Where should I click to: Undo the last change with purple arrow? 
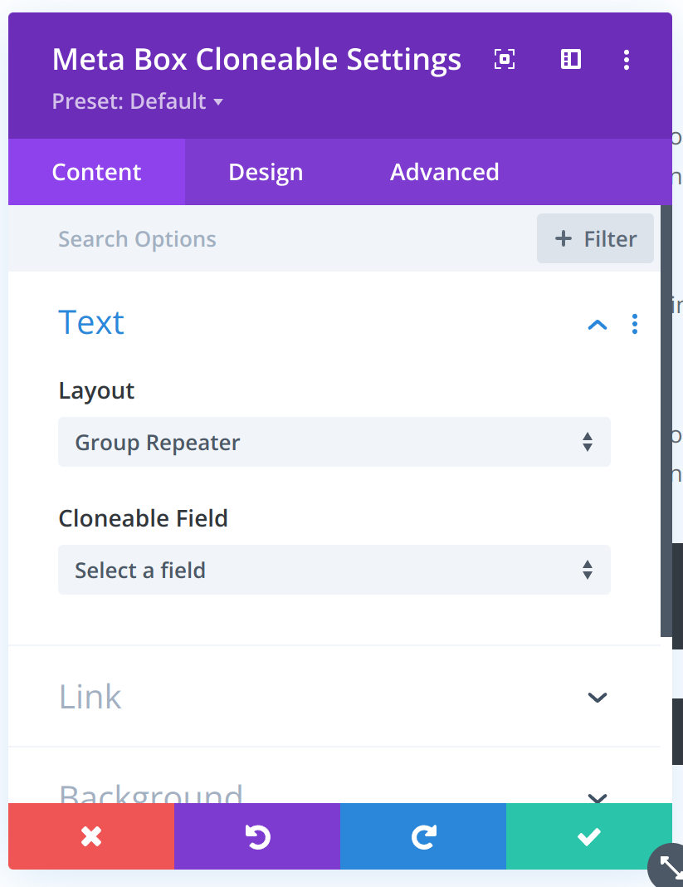257,836
